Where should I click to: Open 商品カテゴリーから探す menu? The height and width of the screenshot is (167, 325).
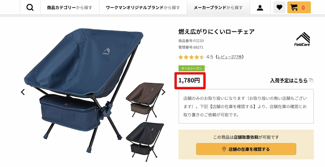point(69,8)
